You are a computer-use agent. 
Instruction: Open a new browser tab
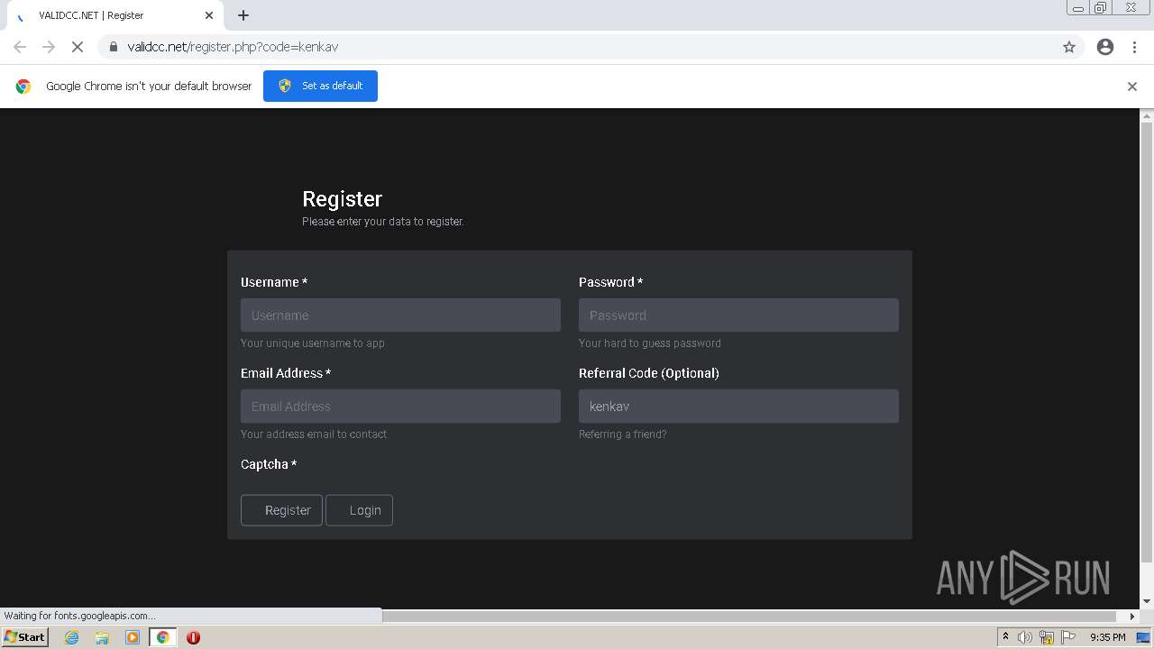point(243,15)
